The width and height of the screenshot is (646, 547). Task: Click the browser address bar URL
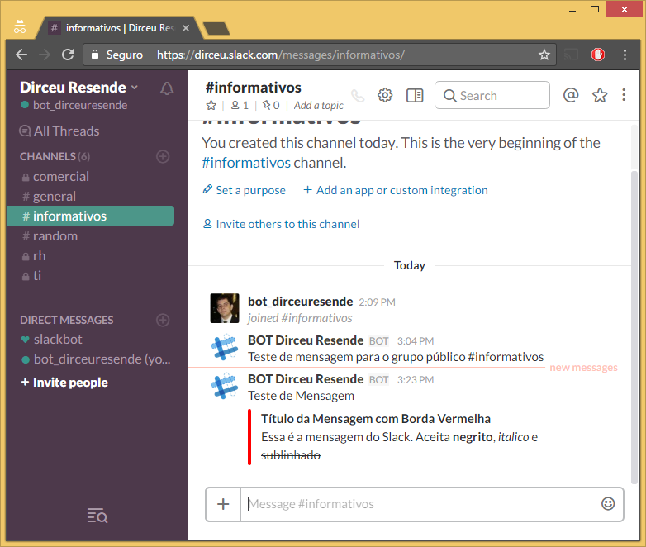pos(281,55)
